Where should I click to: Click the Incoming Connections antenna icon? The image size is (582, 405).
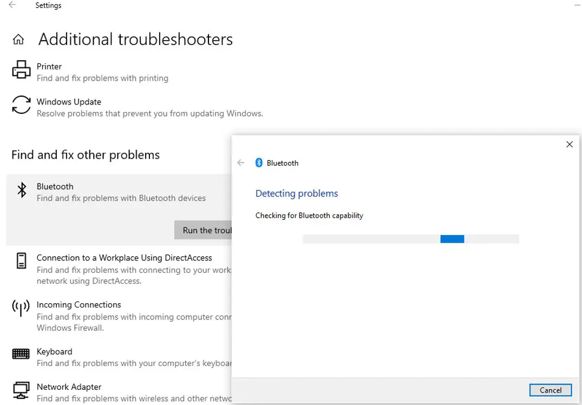pos(21,308)
